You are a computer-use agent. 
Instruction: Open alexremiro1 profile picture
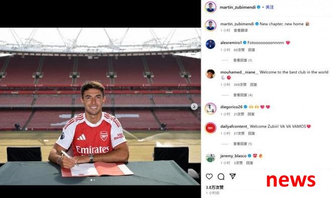210,44
